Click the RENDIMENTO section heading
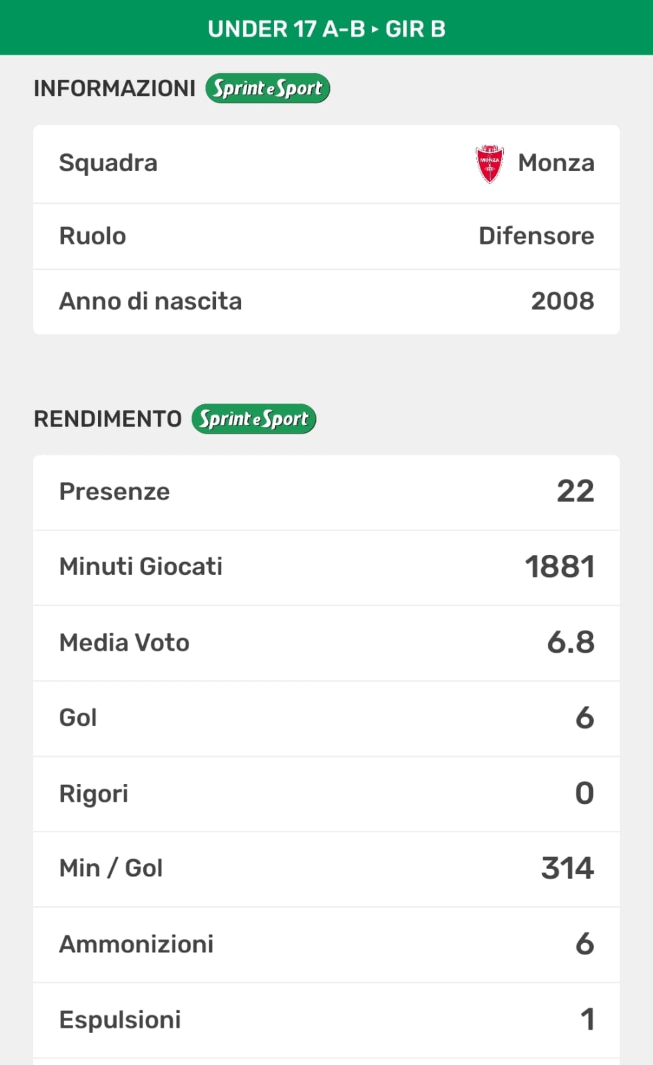Viewport: 653px width, 1065px height. coord(108,419)
